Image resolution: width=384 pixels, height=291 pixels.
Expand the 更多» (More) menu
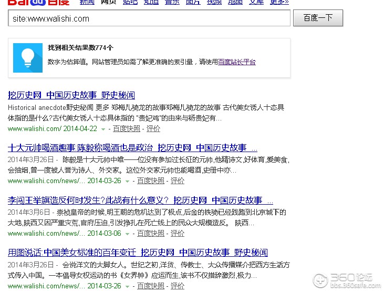(279, 2)
